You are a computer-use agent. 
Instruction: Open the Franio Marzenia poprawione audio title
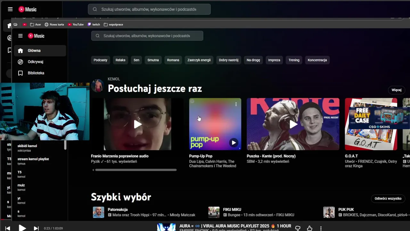point(120,156)
